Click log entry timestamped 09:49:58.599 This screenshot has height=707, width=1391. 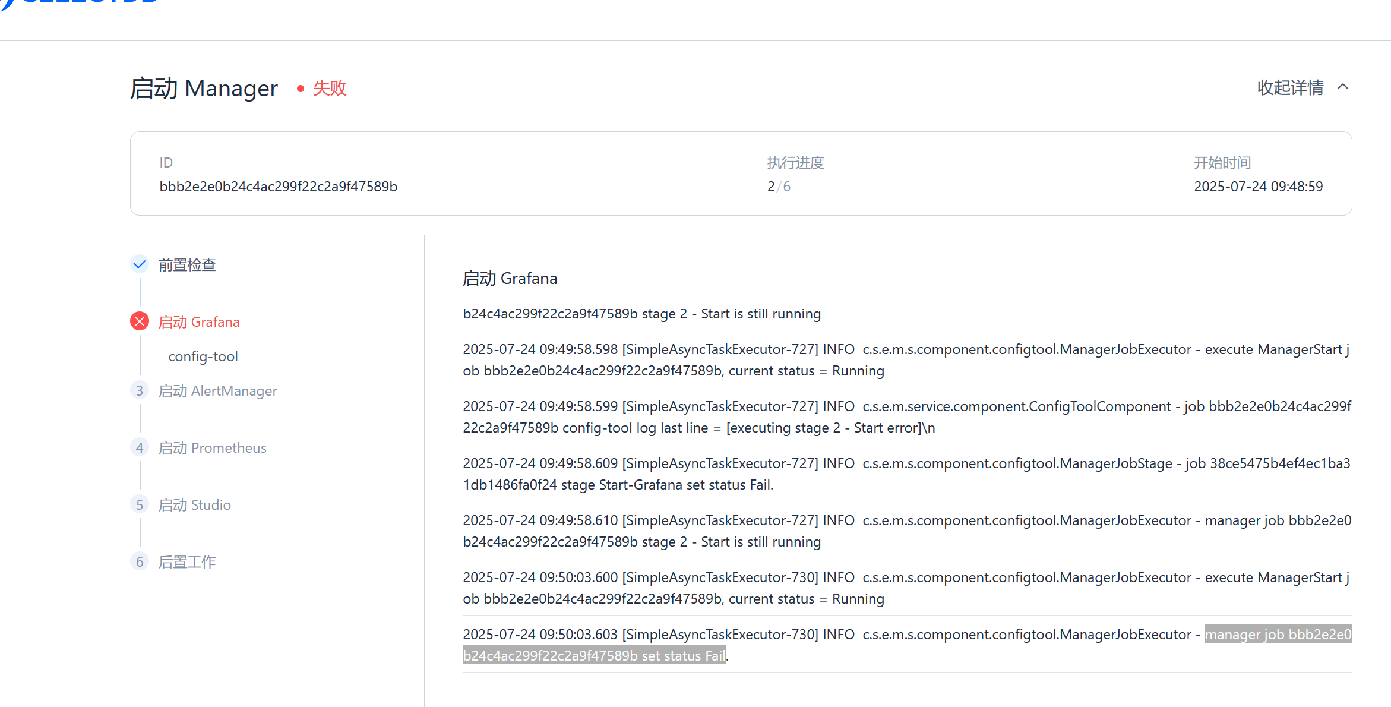908,417
